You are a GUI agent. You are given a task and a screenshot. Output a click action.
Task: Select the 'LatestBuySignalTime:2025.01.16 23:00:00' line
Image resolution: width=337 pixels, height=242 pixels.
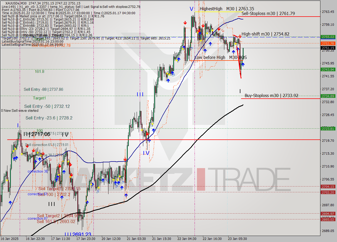coord(32,41)
